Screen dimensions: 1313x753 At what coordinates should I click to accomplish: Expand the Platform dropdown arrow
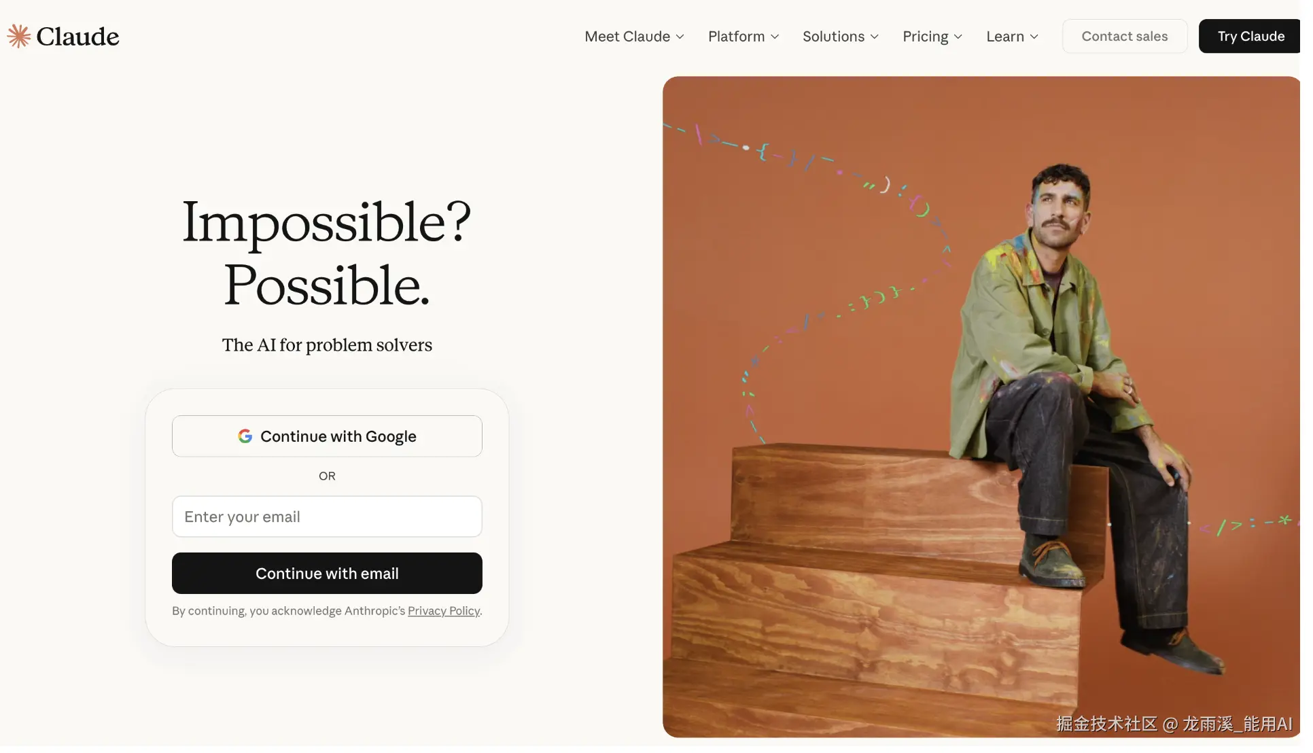(775, 37)
